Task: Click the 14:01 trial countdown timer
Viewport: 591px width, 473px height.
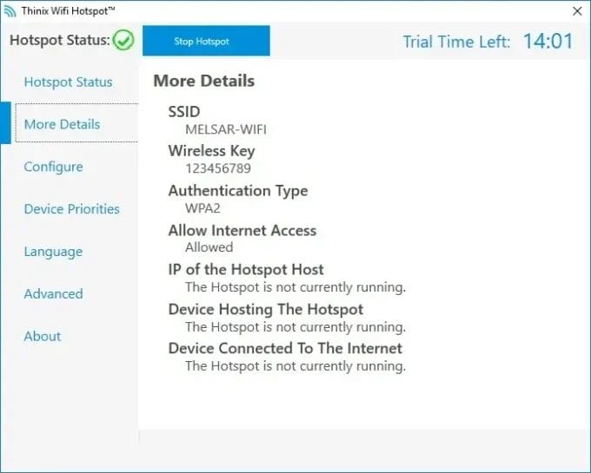Action: [x=548, y=41]
